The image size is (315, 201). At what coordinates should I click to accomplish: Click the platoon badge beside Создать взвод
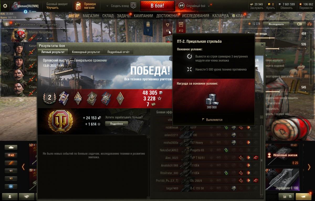pos(133,6)
